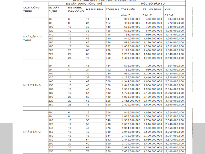Select the value 816,000,000

tap(132, 112)
